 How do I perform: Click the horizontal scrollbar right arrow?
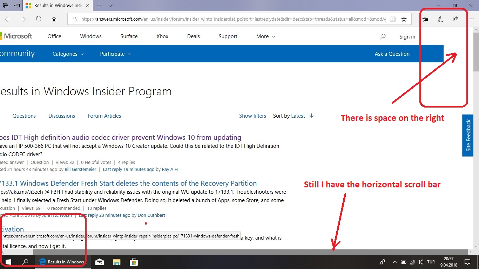[471, 252]
